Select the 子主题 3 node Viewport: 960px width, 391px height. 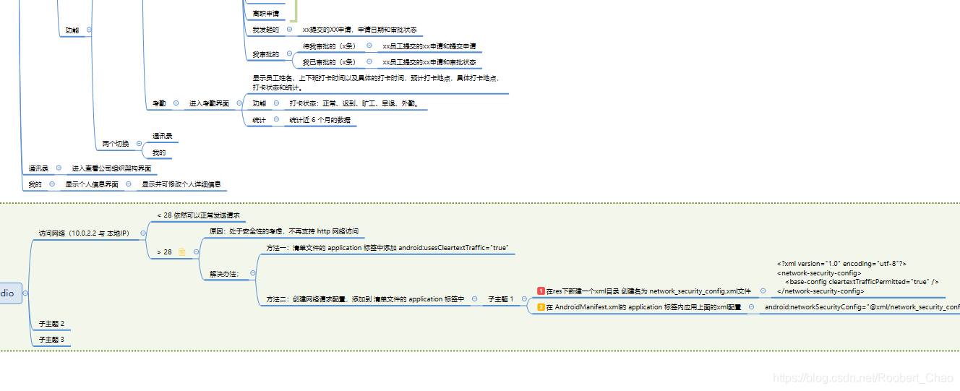(51, 339)
